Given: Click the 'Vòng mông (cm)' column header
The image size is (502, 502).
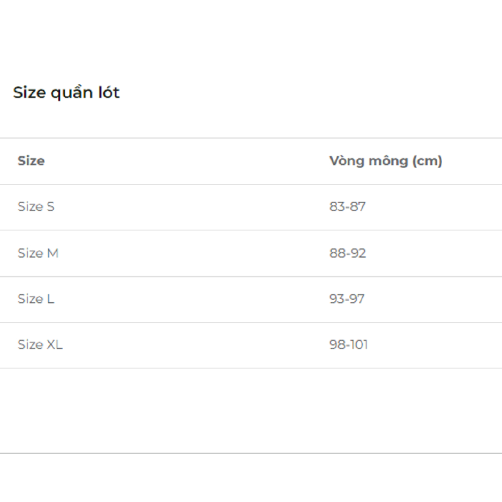Looking at the screenshot, I should (x=386, y=161).
